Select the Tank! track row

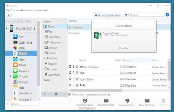click(x=118, y=85)
